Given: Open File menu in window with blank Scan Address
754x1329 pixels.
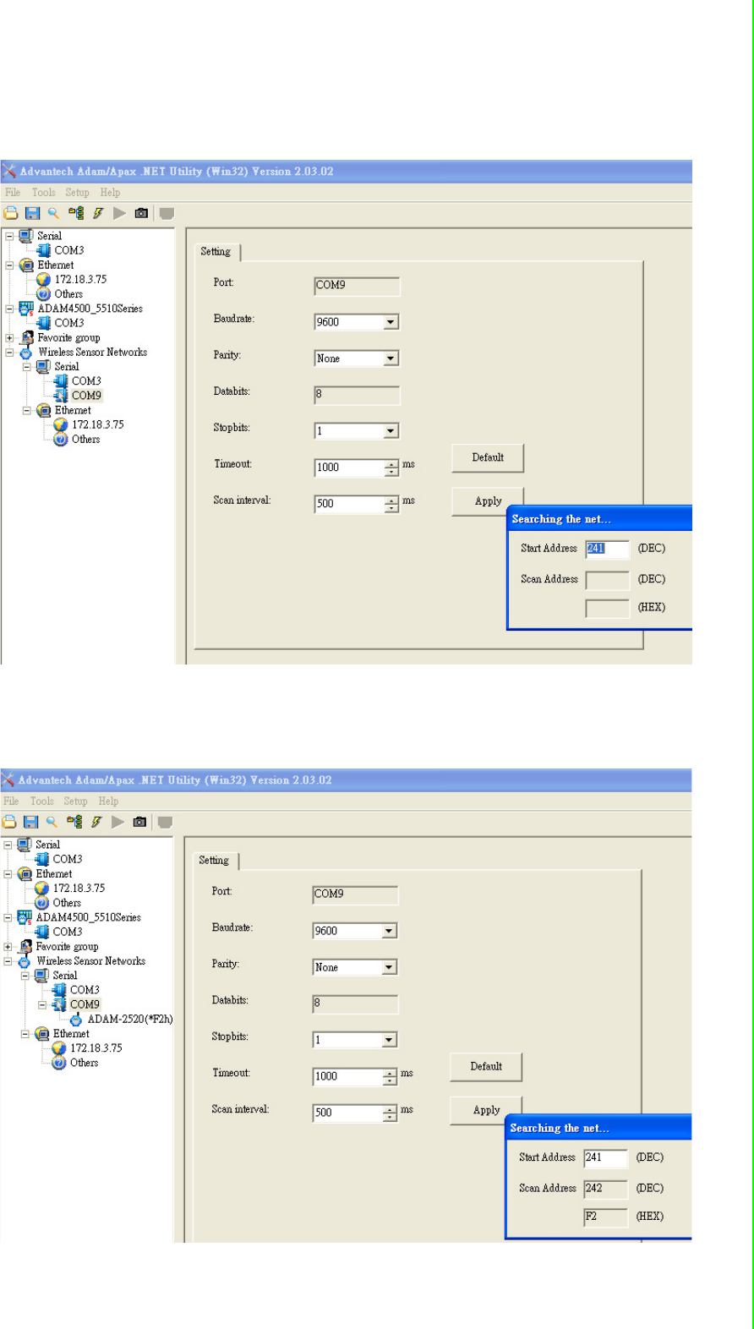Looking at the screenshot, I should coord(13,192).
